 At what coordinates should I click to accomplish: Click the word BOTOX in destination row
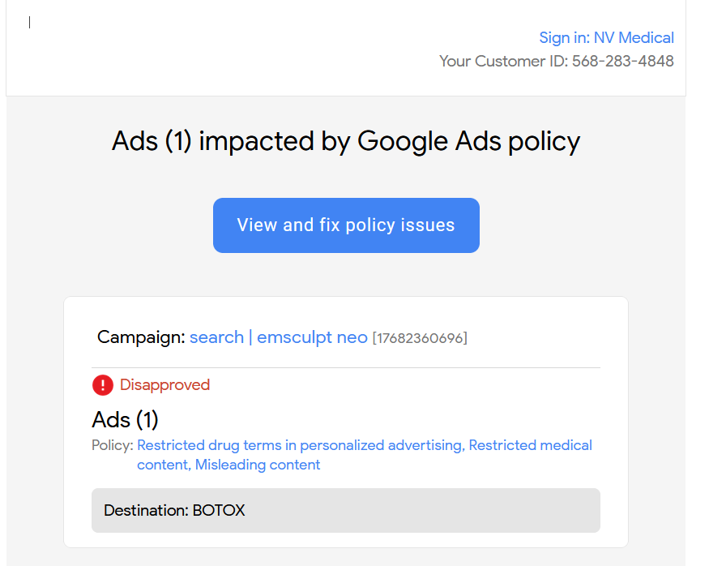pyautogui.click(x=219, y=510)
